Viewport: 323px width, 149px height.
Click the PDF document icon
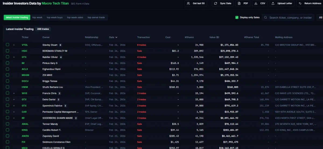click(239, 3)
